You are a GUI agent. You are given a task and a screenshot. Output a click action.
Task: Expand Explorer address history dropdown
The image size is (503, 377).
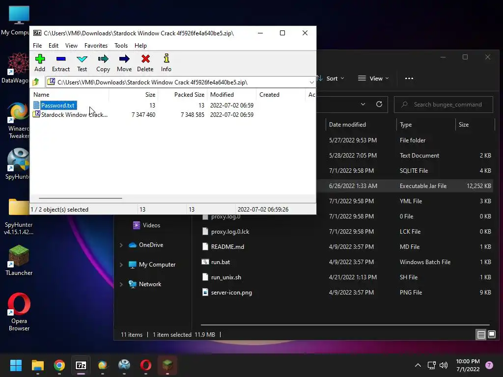363,104
